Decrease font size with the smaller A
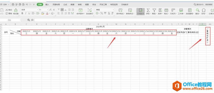Screen dimensions: 214x93 coord(54,10)
